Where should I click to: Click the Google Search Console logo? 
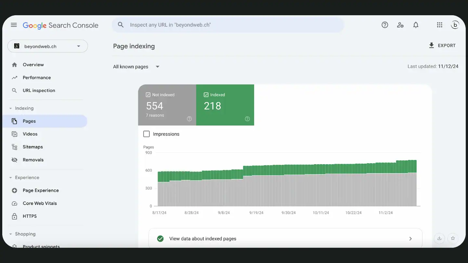[60, 25]
